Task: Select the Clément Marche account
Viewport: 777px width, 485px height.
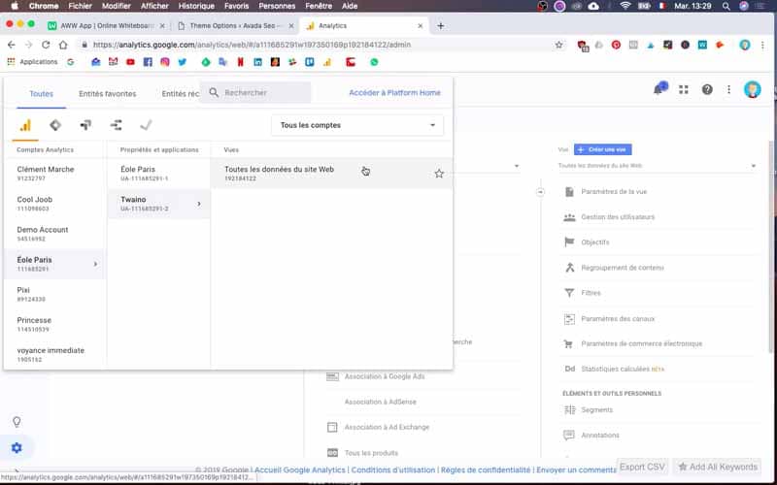Action: [55, 174]
